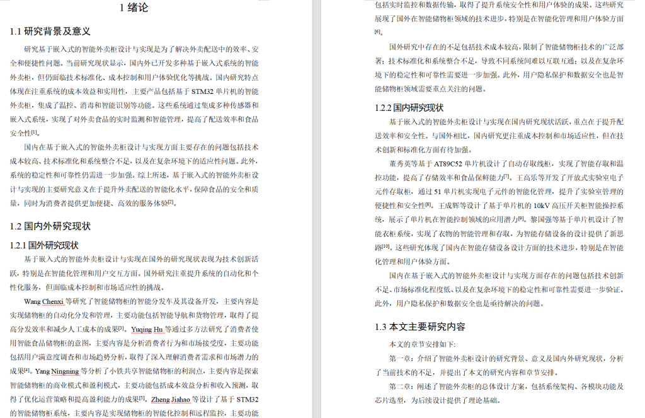Click the heading 1.2 国内外研究现状
The image size is (645, 418).
coord(51,224)
